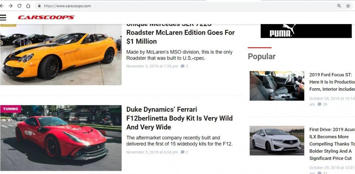Image resolution: width=355 pixels, height=174 pixels.
Task: Click the red Ferrari F12 thumbnail
Action: tap(61, 138)
